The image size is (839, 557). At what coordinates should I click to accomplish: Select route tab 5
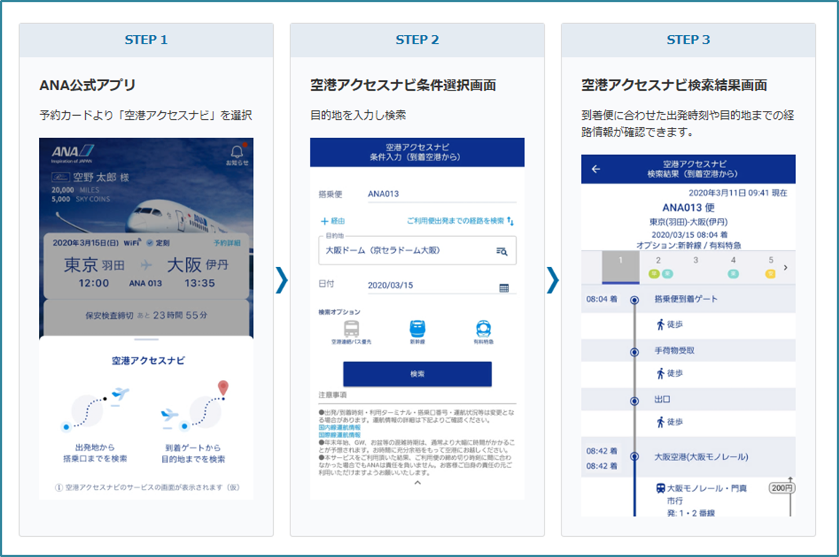770,267
